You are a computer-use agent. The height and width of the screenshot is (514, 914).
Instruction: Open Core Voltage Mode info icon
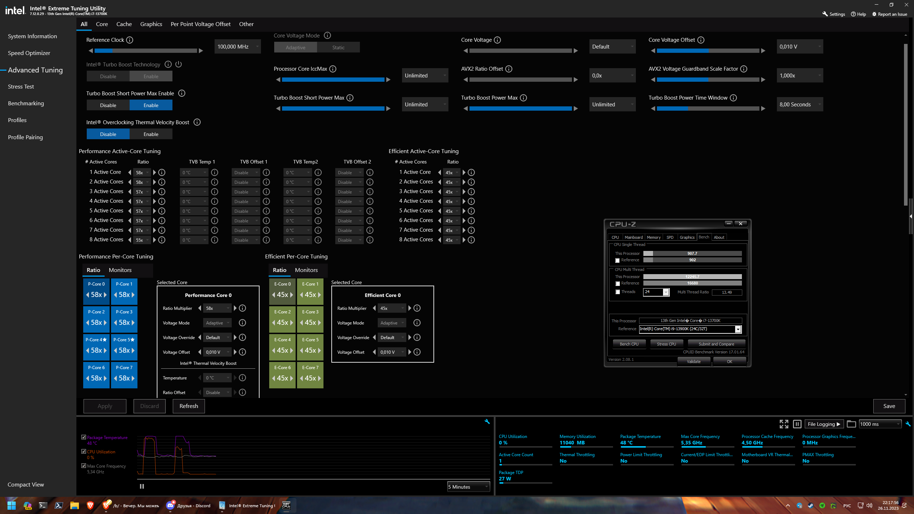[327, 35]
